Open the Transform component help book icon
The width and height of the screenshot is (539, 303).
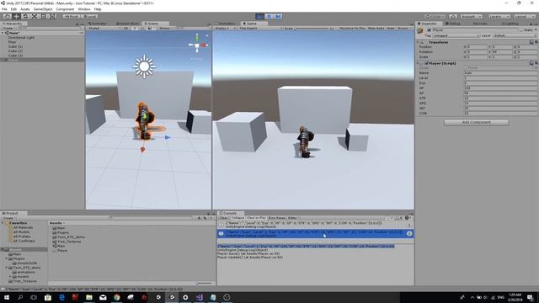(531, 42)
